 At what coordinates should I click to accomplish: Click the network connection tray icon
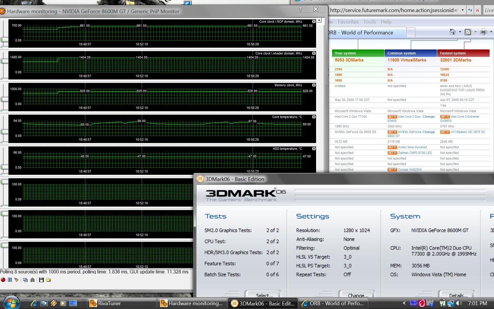tap(451, 303)
